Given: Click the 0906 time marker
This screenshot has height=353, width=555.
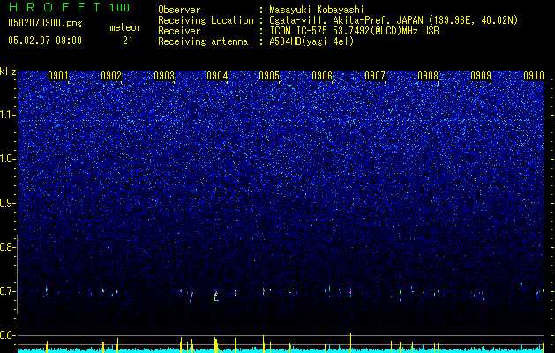Looking at the screenshot, I should (x=322, y=76).
